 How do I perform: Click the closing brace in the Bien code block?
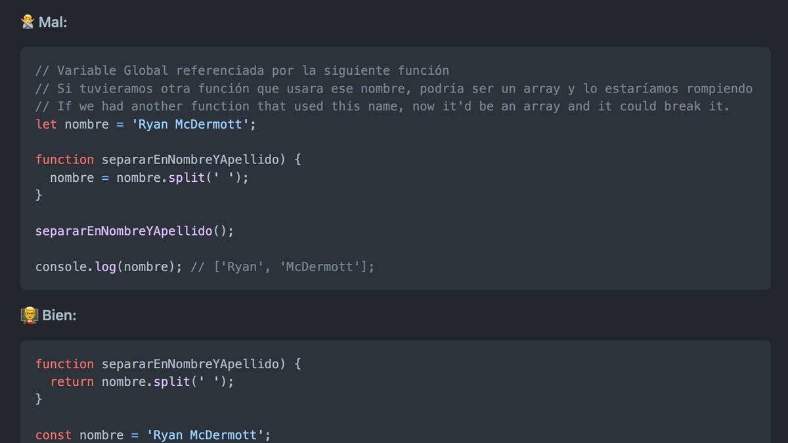click(x=39, y=399)
